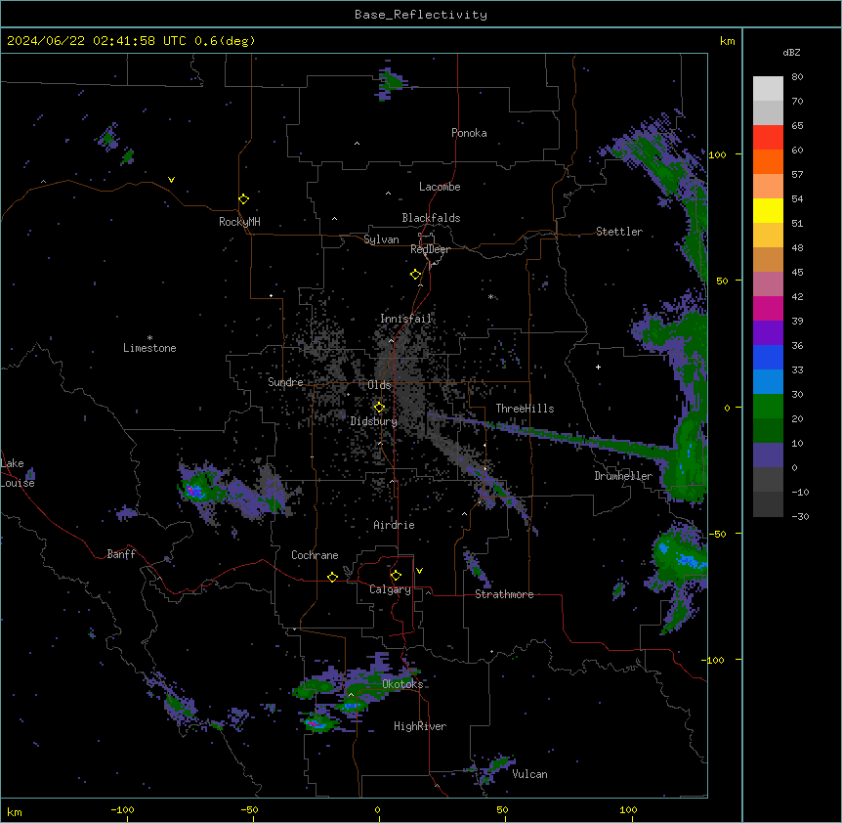This screenshot has width=842, height=823.
Task: Pick the magenta 42-39 dBZ legend swatch
Action: [x=768, y=308]
